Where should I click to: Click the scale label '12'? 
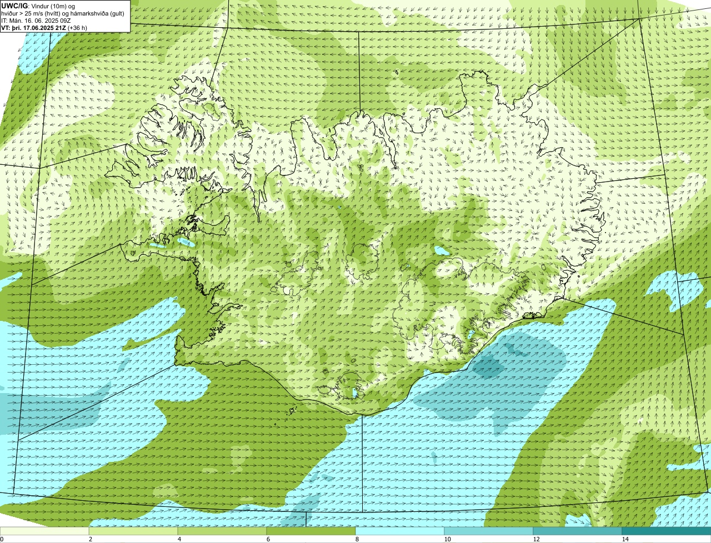click(x=536, y=539)
